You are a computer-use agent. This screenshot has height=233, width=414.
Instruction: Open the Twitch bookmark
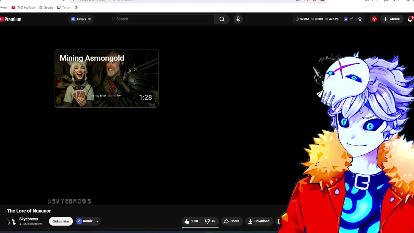[64, 7]
